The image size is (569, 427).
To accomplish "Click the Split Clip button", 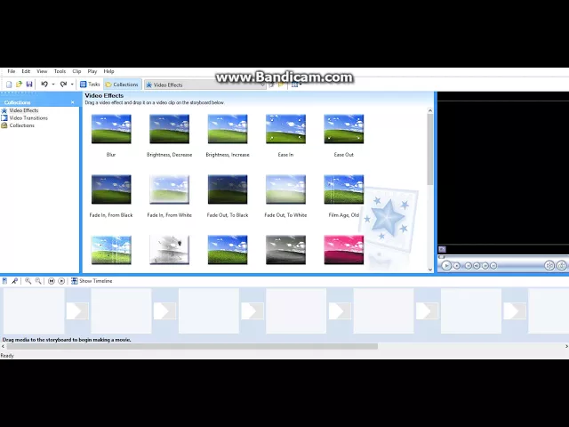I will click(x=549, y=266).
